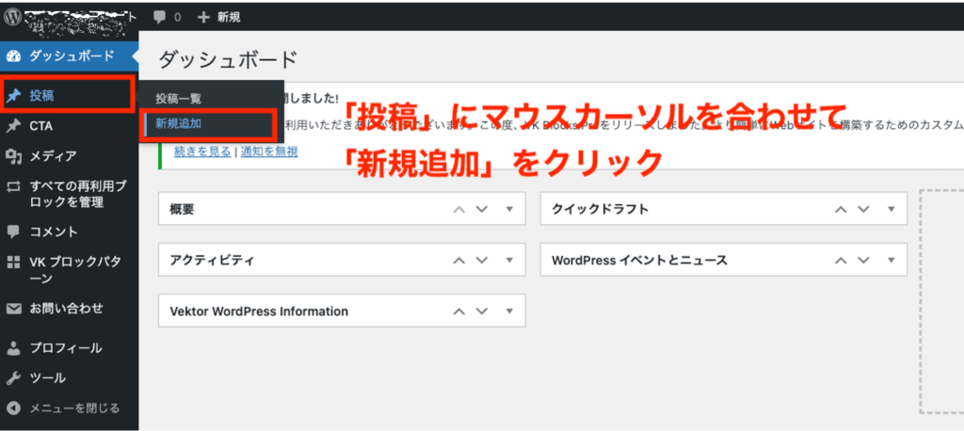
Task: Click the WordPress イベントとニュース widget title
Action: [639, 260]
